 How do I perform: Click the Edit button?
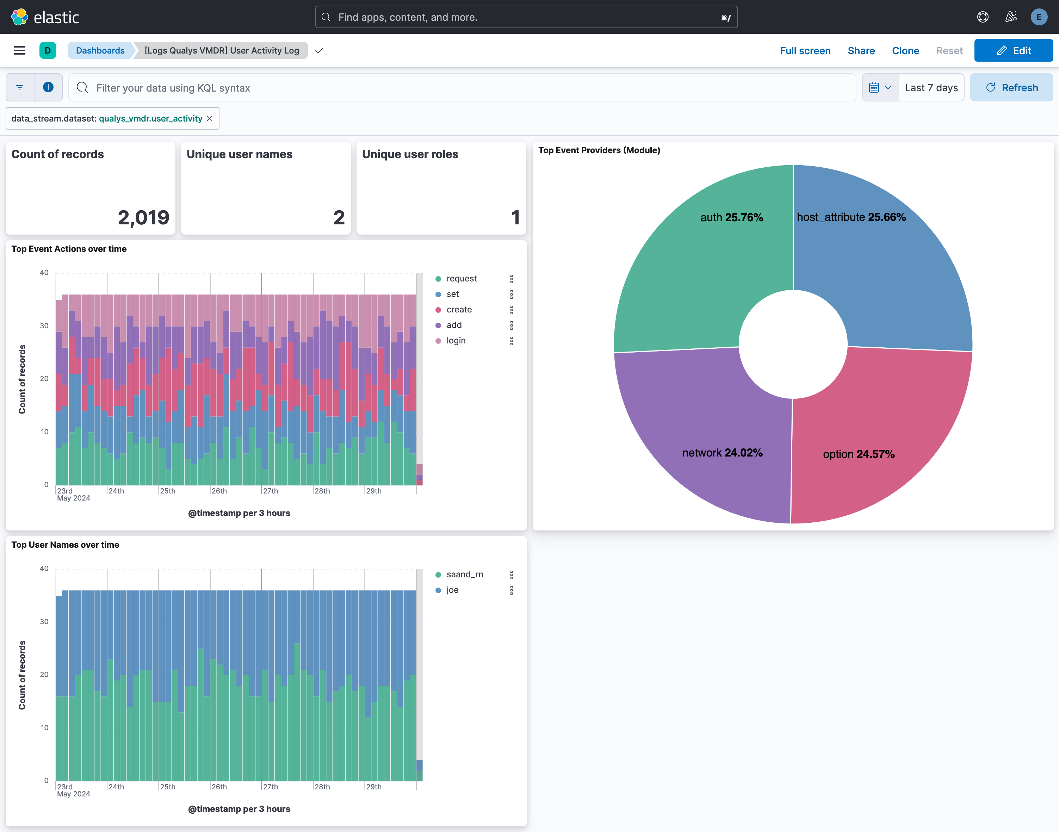click(x=1013, y=50)
